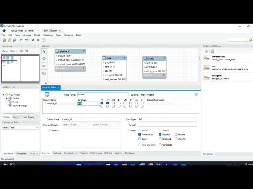The height and width of the screenshot is (189, 253).
Task: Select the pointer selection tool
Action: point(44,52)
